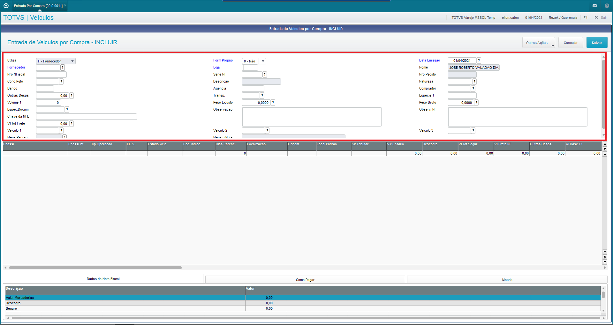Image resolution: width=613 pixels, height=325 pixels.
Task: Expand the Form Proprio dropdown 0 - Não
Action: coord(263,61)
